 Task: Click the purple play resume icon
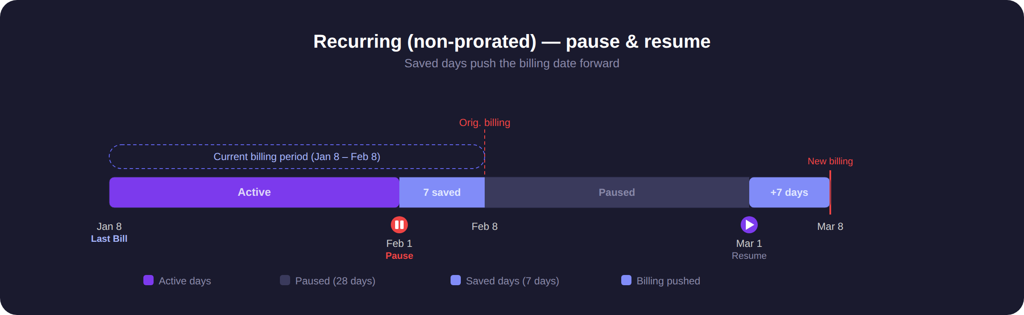pos(749,225)
